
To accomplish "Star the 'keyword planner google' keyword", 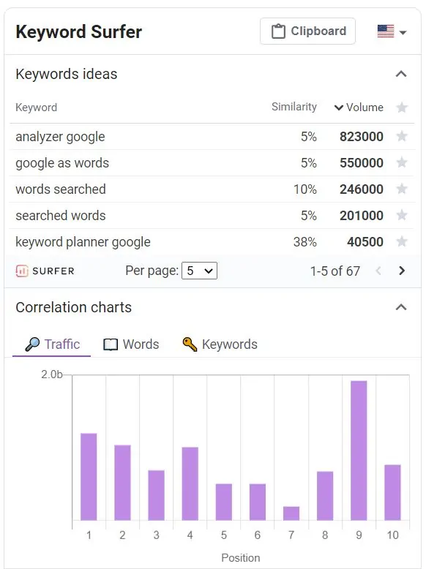I will click(402, 241).
